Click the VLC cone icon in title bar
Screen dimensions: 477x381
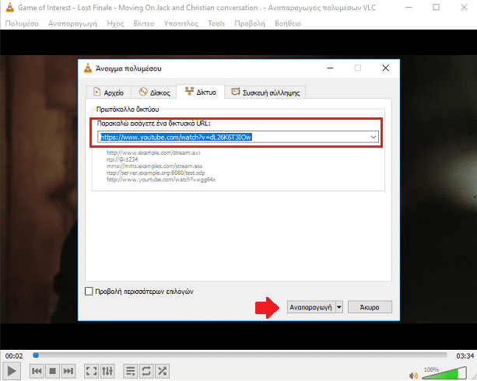point(10,7)
